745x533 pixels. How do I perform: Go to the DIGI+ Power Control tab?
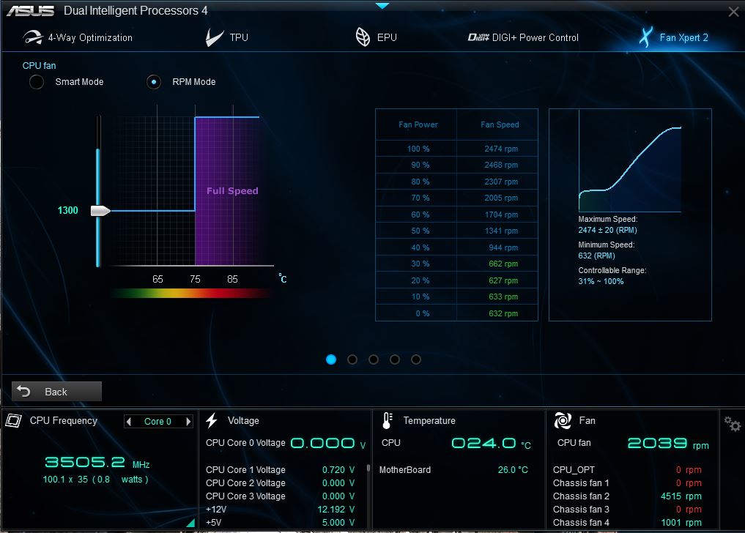(x=523, y=37)
